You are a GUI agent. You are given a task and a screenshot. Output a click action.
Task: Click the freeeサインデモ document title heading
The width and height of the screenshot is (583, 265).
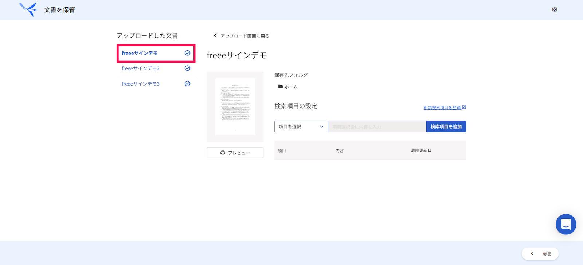pos(237,55)
